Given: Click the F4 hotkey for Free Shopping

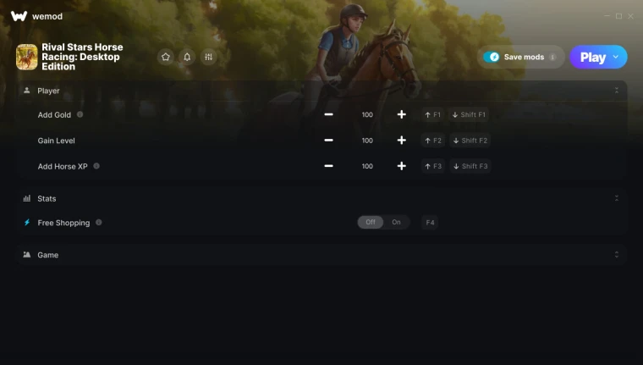Looking at the screenshot, I should click(x=430, y=222).
